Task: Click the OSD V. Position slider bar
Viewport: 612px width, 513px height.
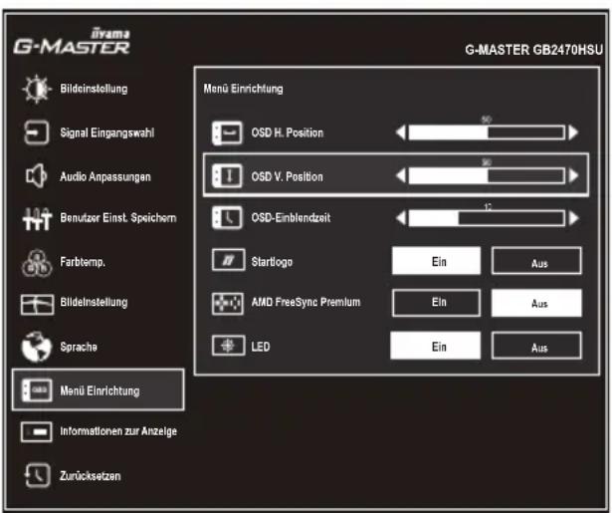Action: tap(487, 175)
